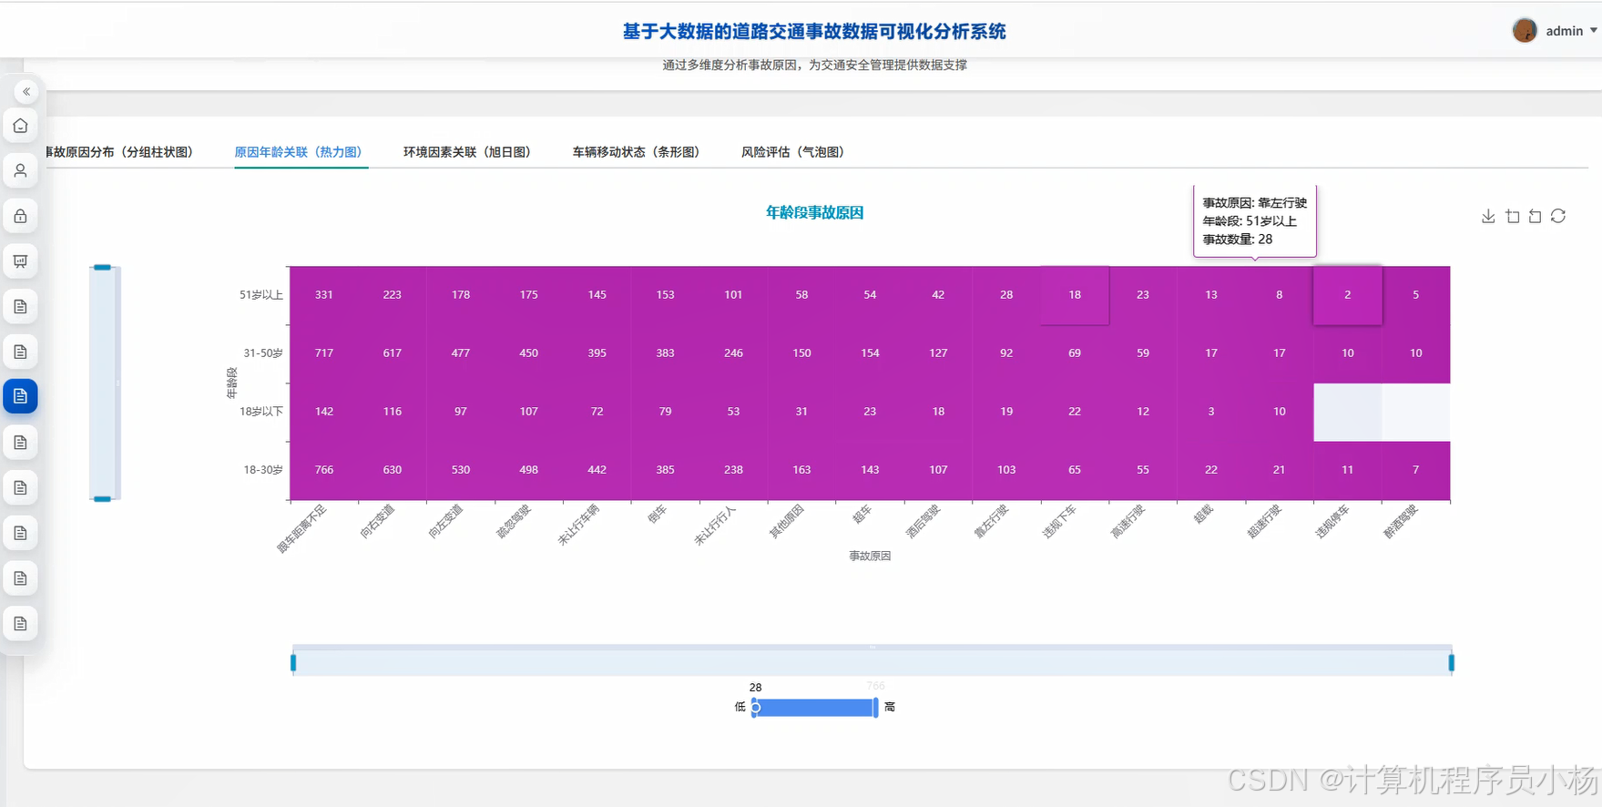The height and width of the screenshot is (807, 1602).
Task: Select the highlighted blue document icon in the sidebar
Action: coord(20,396)
